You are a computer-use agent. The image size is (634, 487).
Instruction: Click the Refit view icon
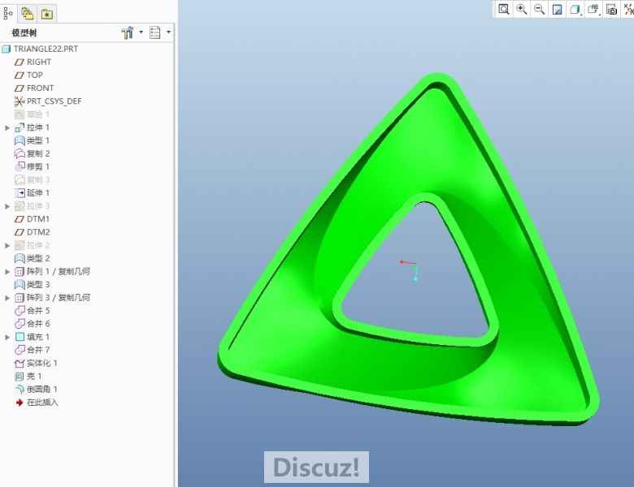pos(503,9)
